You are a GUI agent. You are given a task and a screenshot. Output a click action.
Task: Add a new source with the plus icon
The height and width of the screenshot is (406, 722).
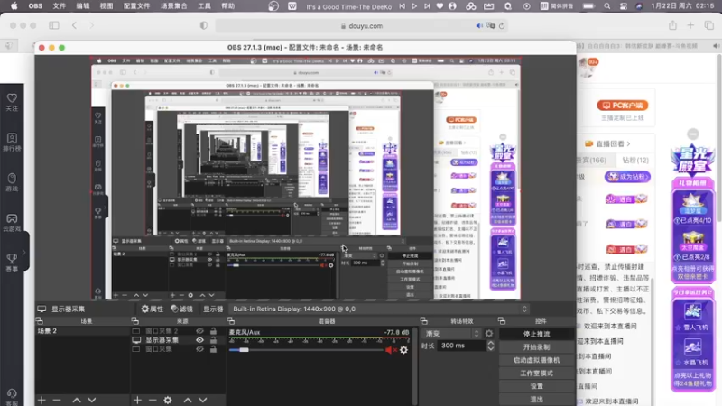click(137, 400)
